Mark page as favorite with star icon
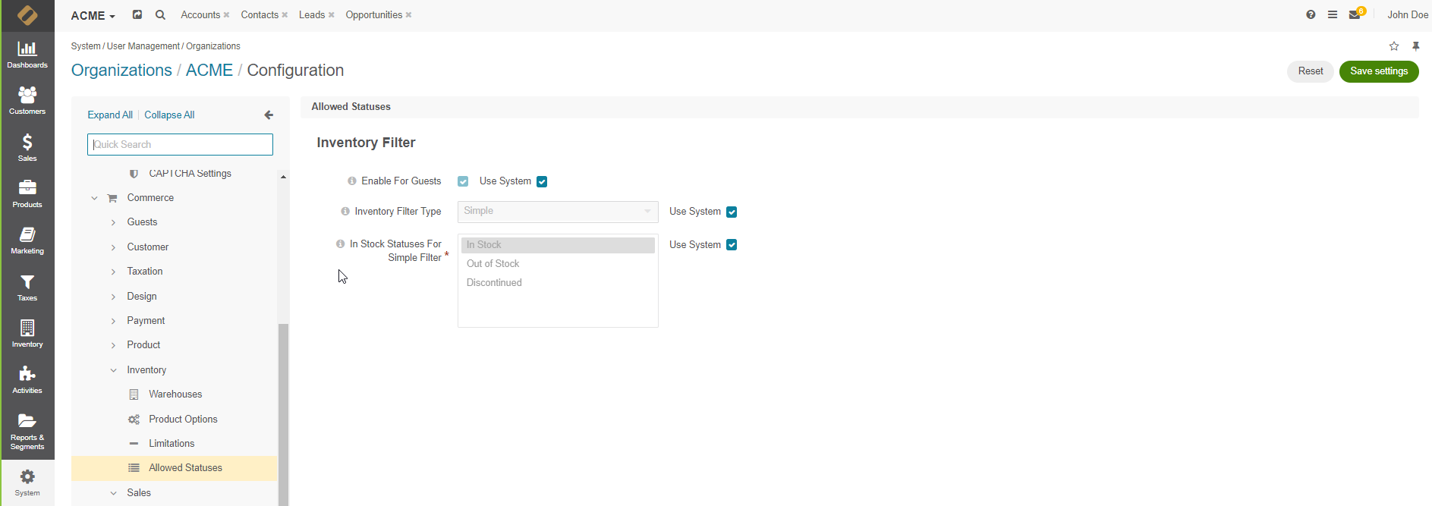This screenshot has height=506, width=1432. (x=1394, y=46)
